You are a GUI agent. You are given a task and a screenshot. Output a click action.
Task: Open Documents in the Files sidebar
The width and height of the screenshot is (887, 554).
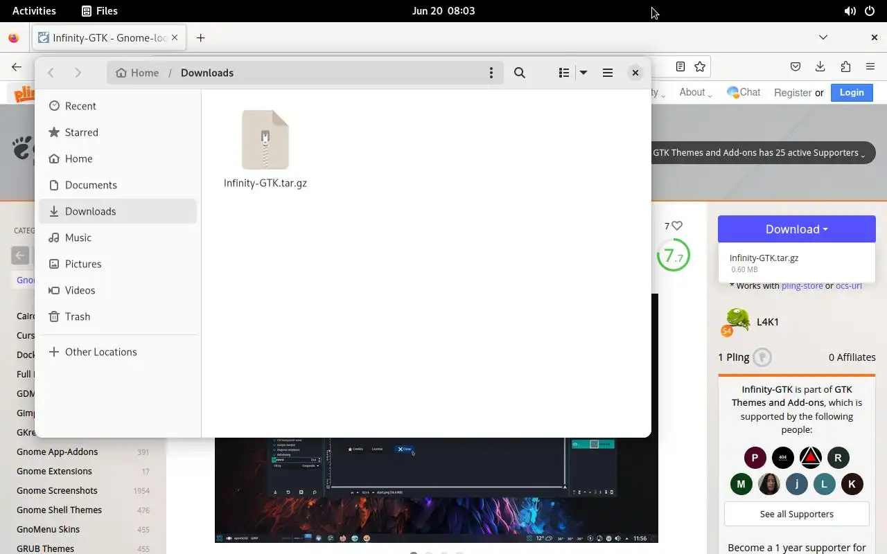point(118,185)
